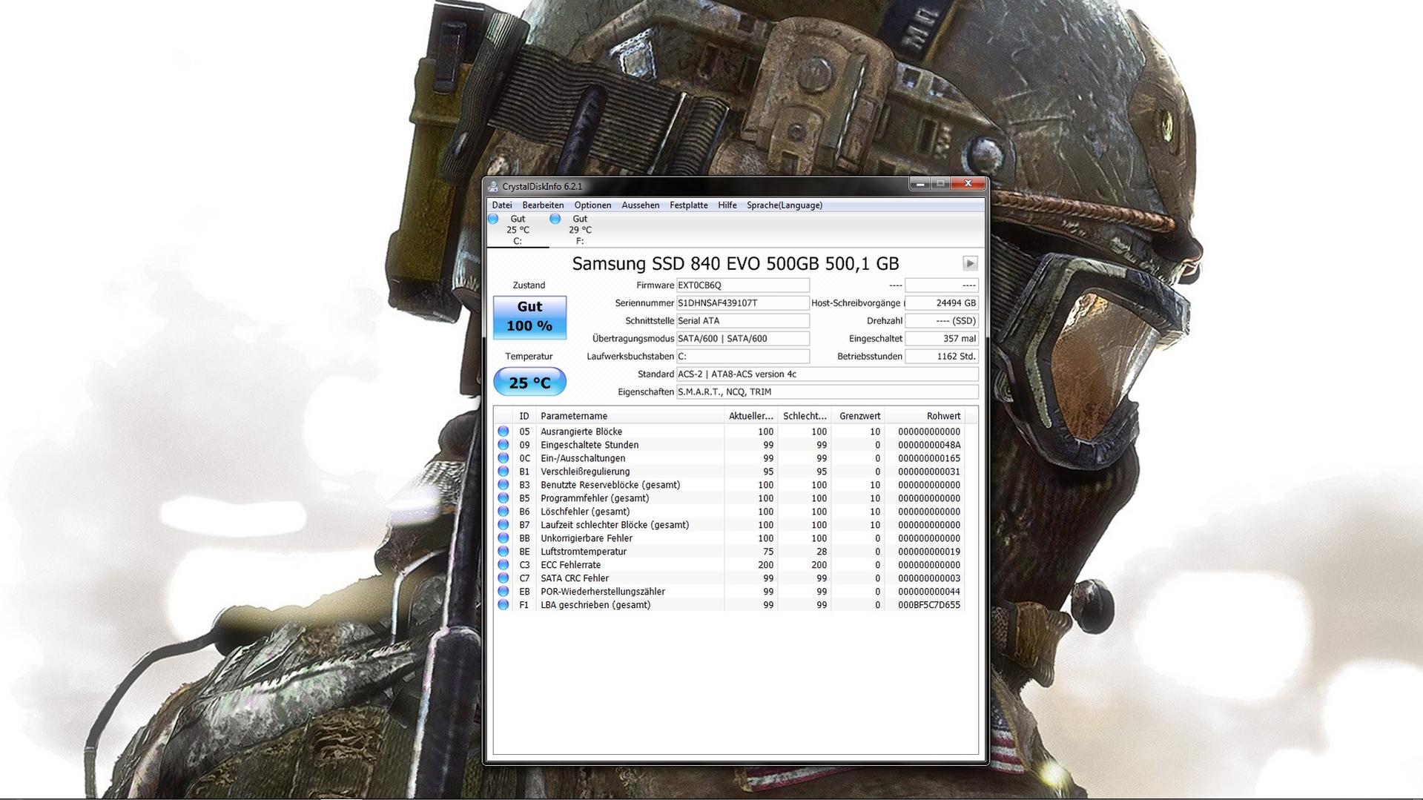The width and height of the screenshot is (1423, 800).
Task: Click the Laufwerksbuchstaben field
Action: coord(743,357)
